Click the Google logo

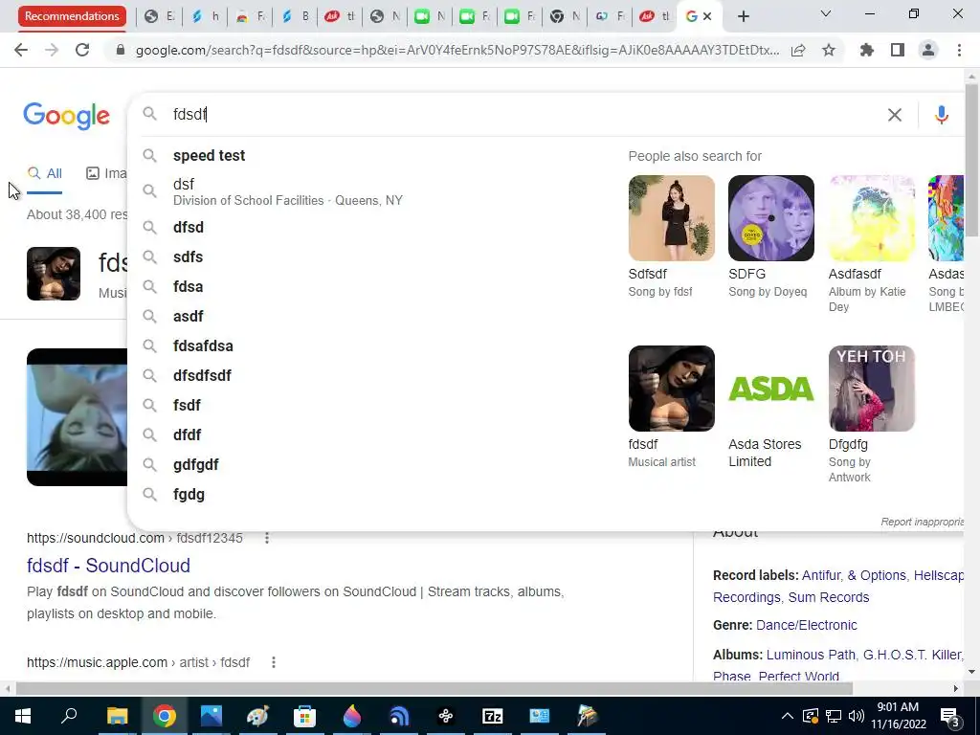tap(66, 116)
